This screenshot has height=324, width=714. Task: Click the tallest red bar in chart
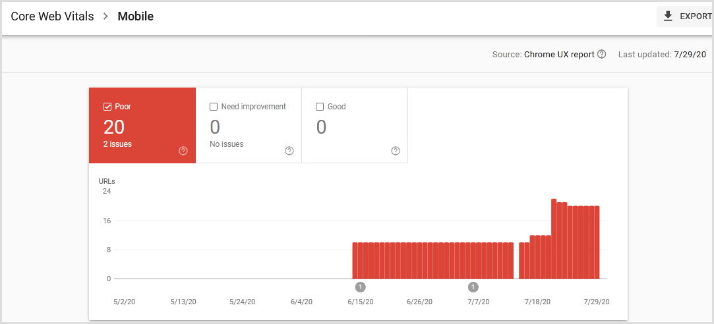554,239
